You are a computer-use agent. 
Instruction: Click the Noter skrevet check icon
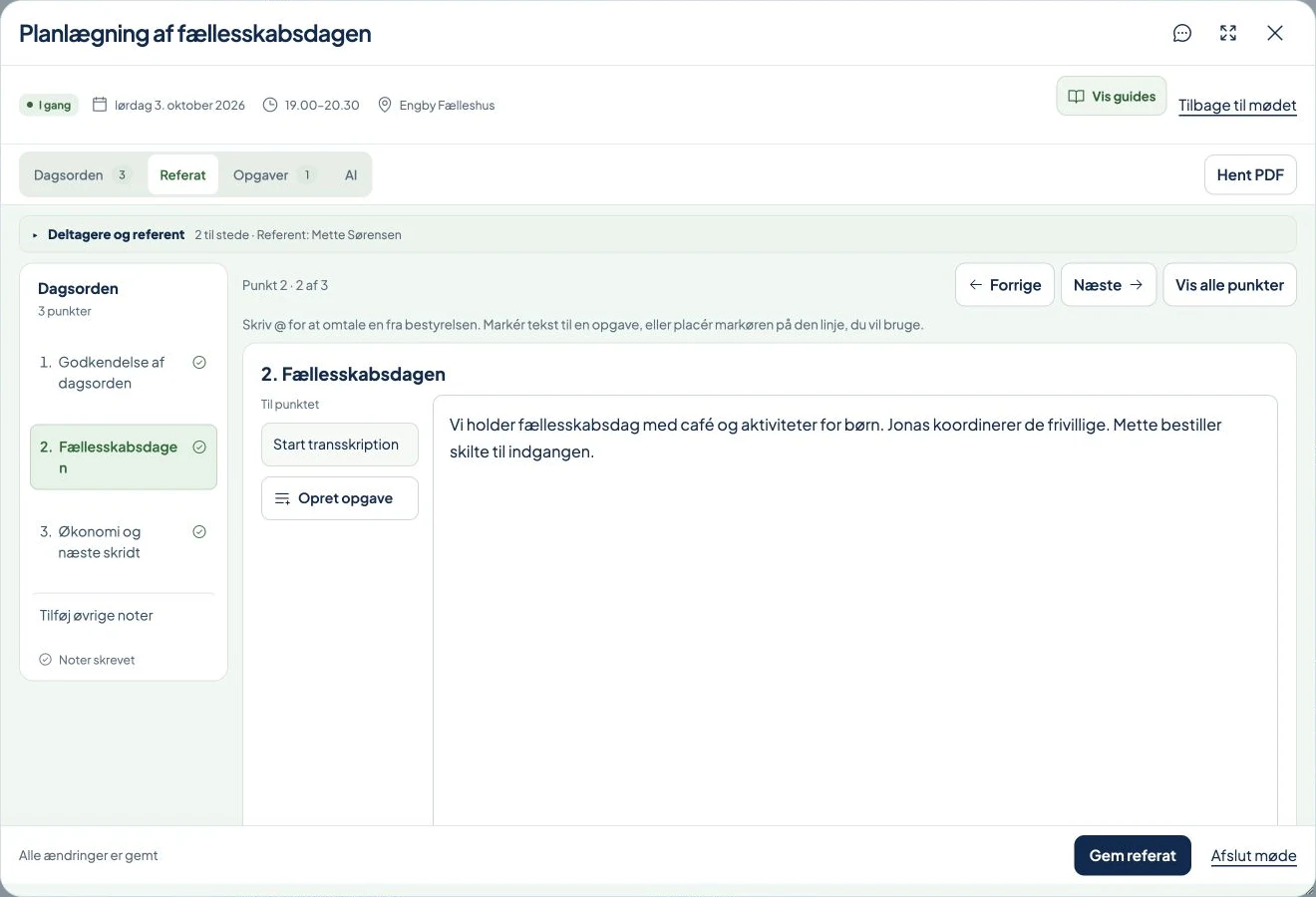(x=45, y=660)
